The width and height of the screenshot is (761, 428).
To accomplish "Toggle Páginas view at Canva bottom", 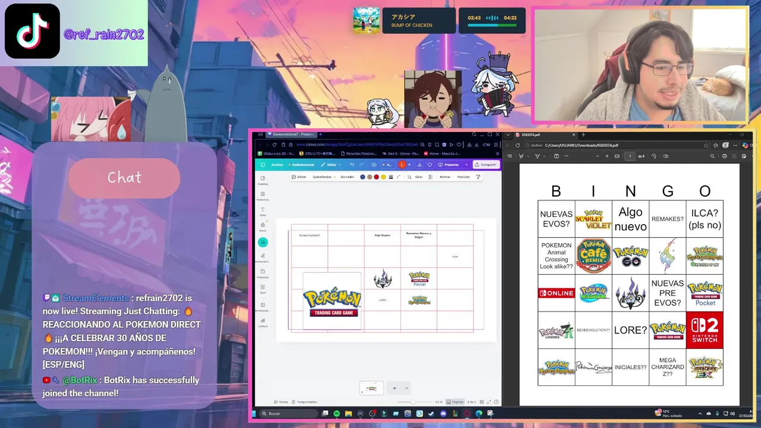I will (455, 402).
